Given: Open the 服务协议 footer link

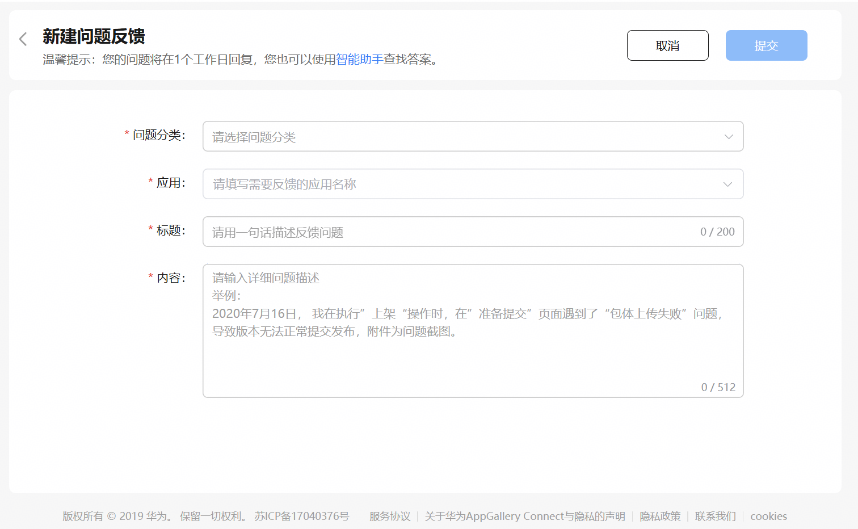Looking at the screenshot, I should [x=390, y=516].
